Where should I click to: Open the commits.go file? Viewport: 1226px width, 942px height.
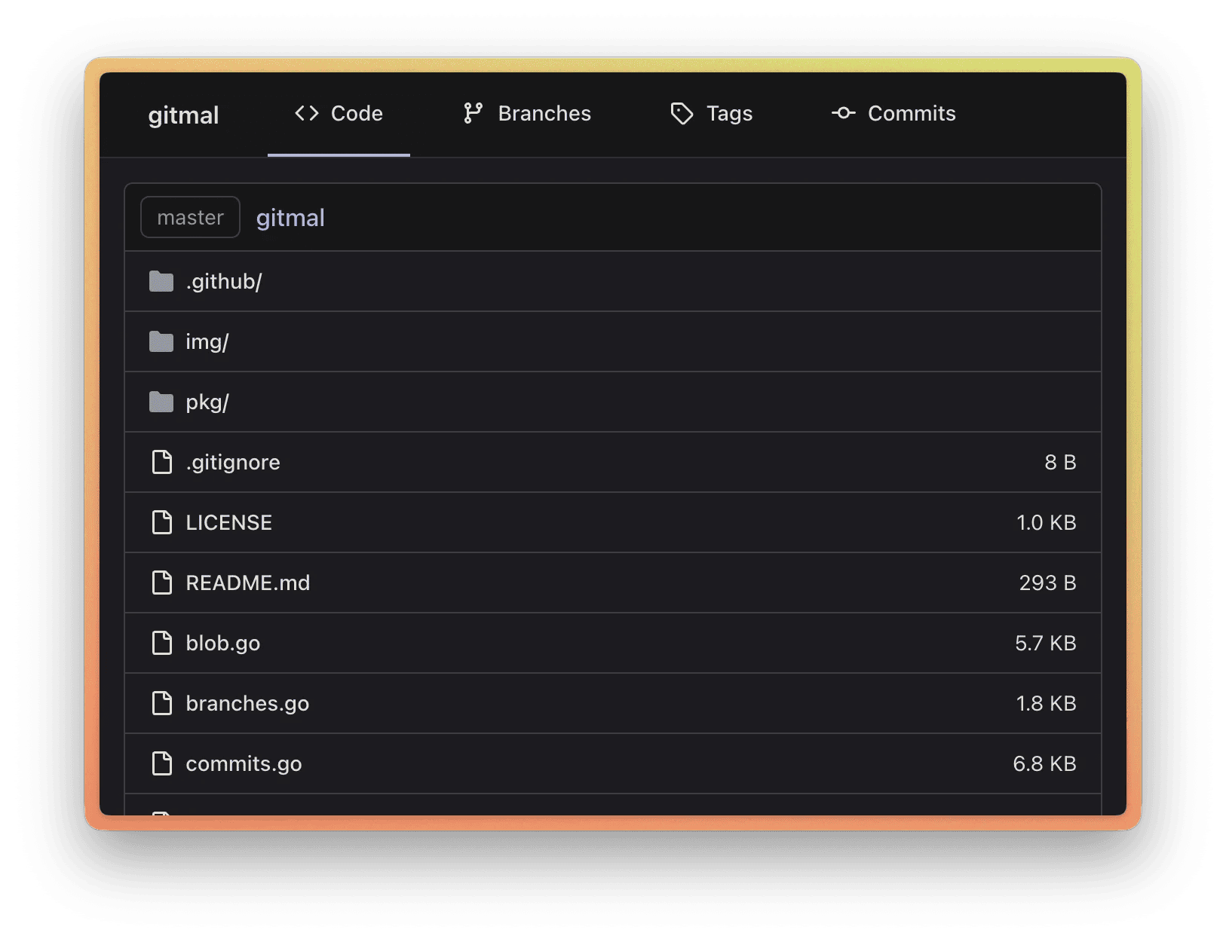coord(244,764)
